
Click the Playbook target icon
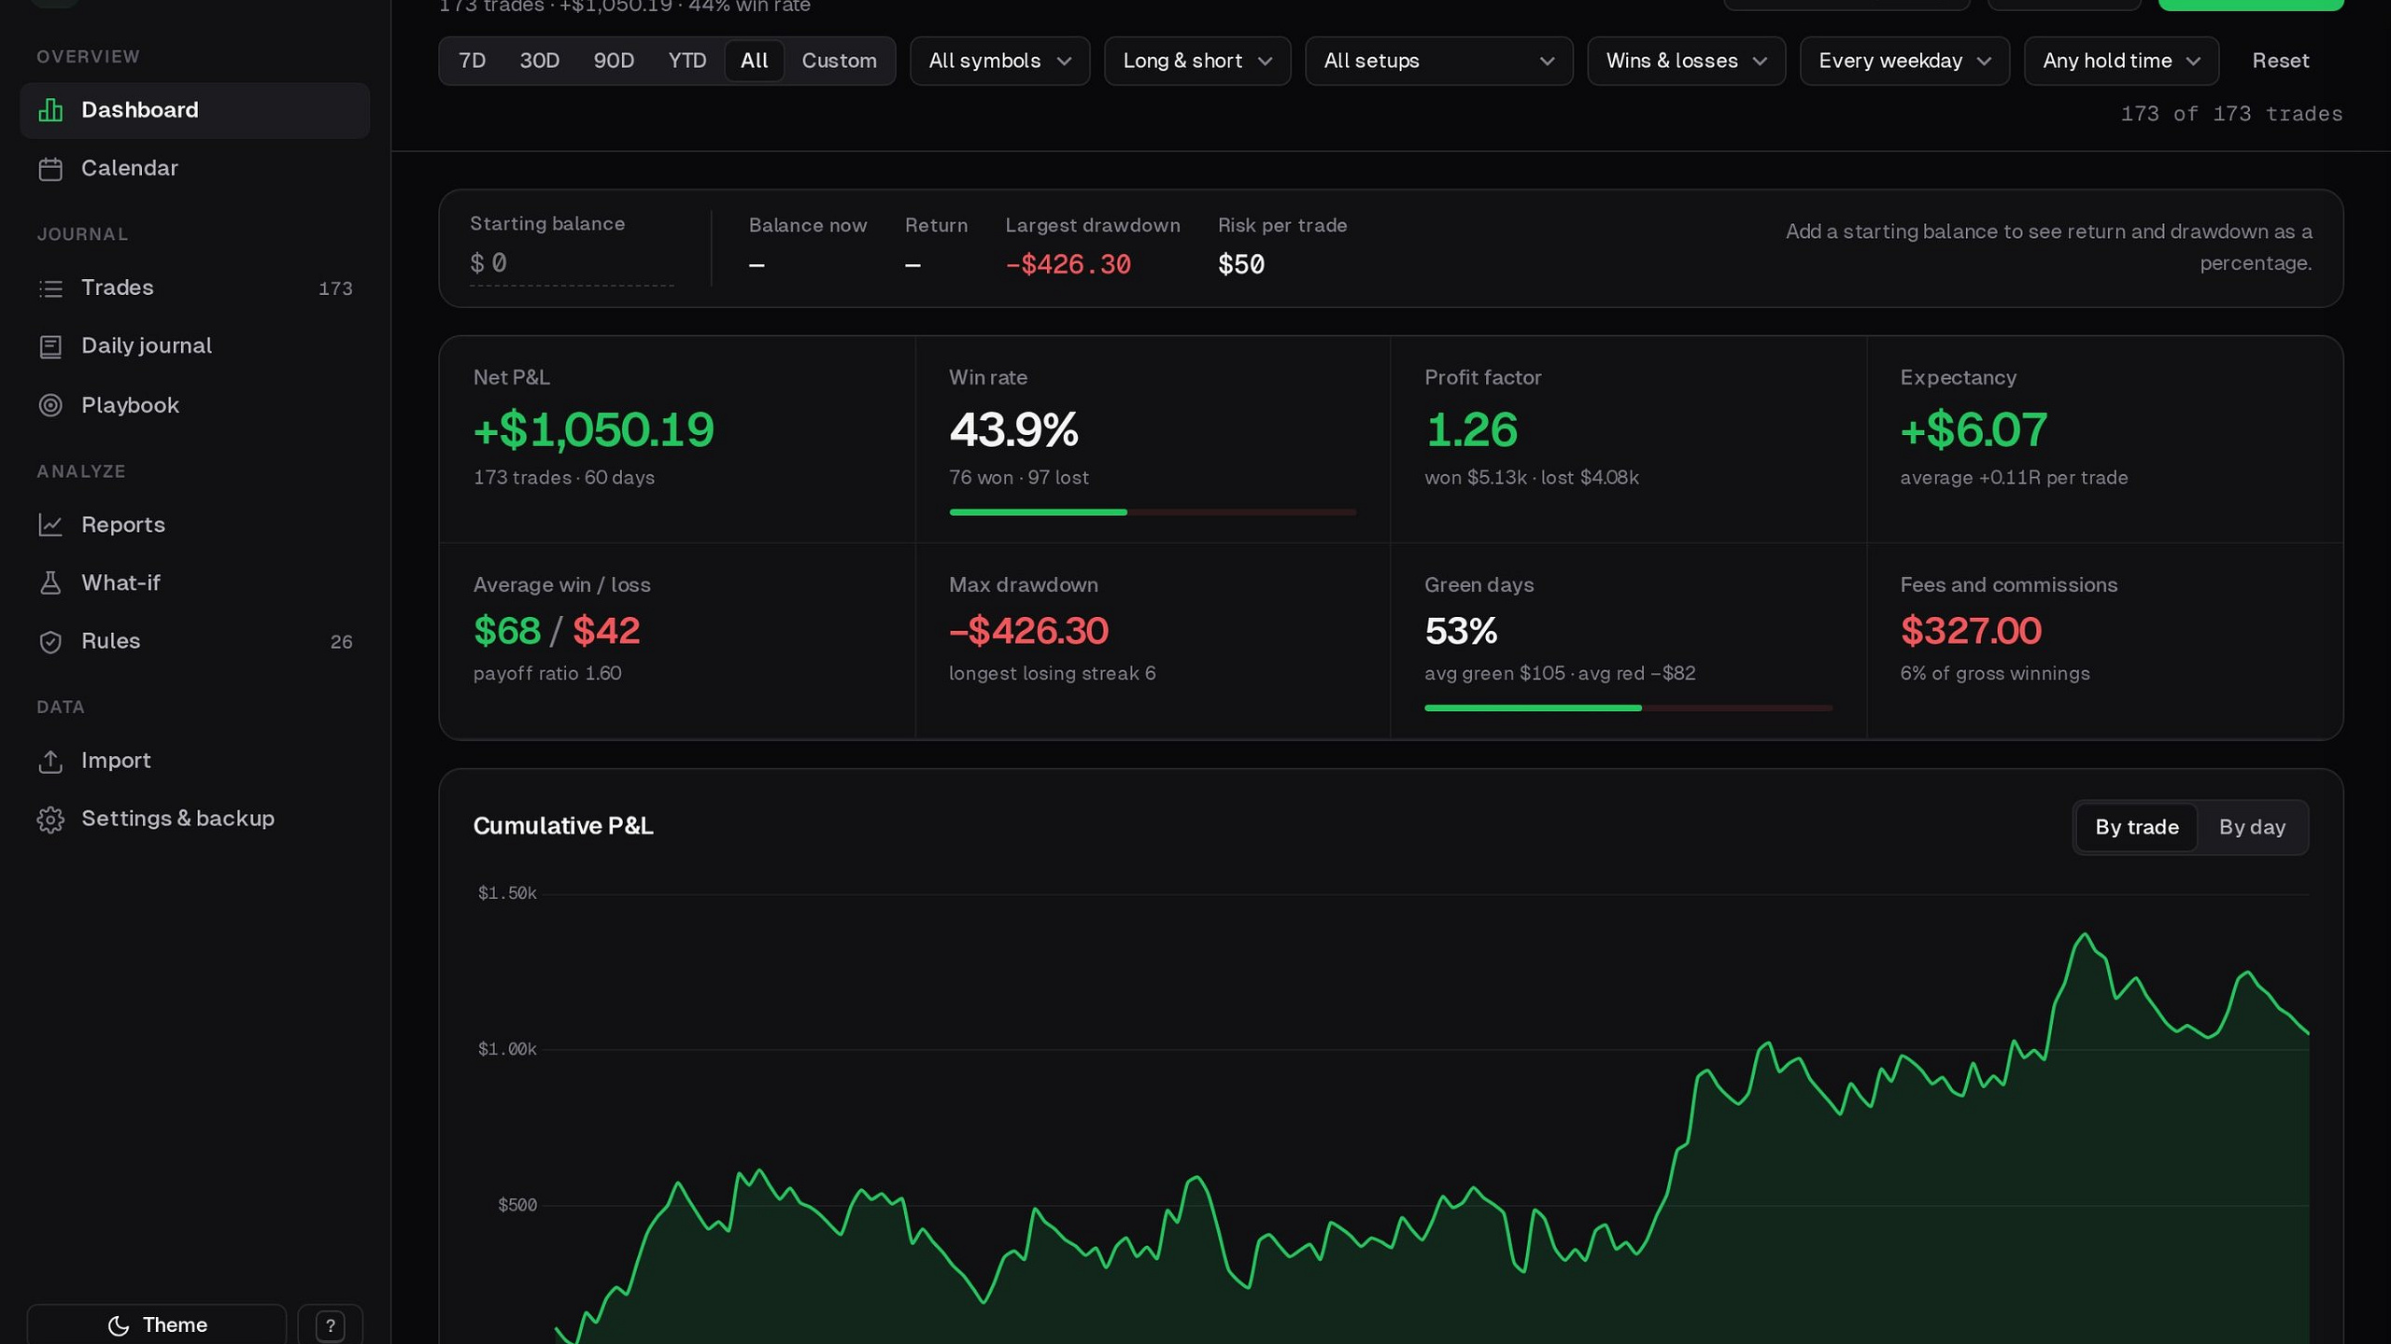(x=50, y=405)
